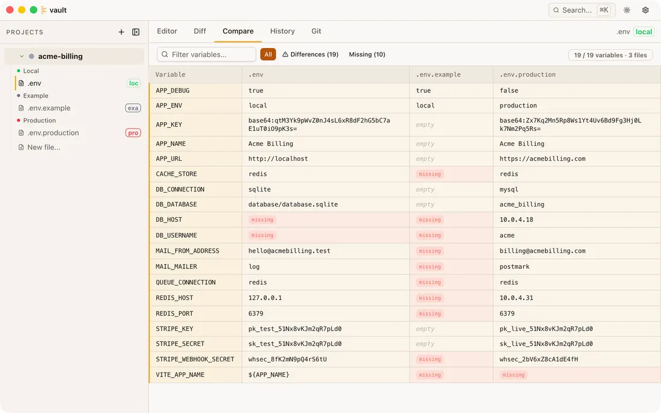This screenshot has width=661, height=413.
Task: Switch to the Diff tab
Action: [200, 31]
